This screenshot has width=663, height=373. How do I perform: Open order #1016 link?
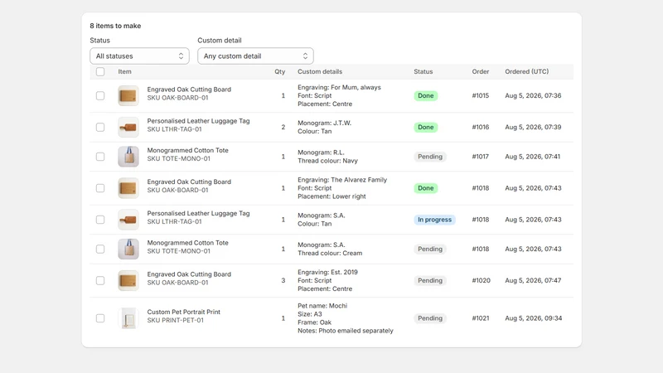tap(481, 128)
